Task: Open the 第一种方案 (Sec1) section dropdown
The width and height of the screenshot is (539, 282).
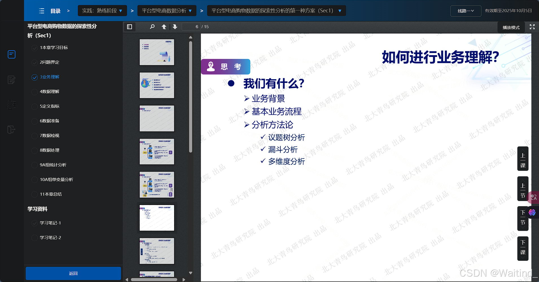Action: (x=277, y=11)
